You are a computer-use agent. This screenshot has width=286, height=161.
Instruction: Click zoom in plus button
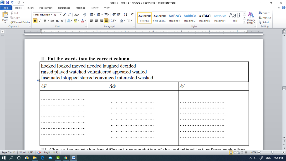[x=283, y=152]
